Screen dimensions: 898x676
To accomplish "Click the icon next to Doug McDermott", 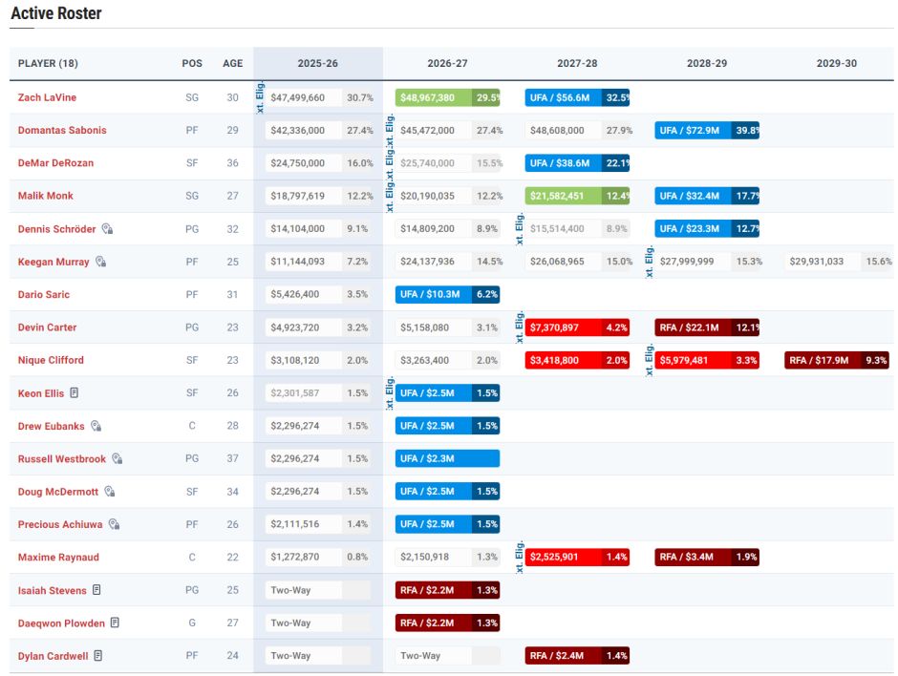I will pos(110,492).
